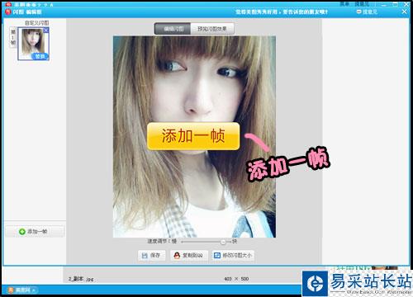Click the 第1帧 frame label

pos(13,37)
